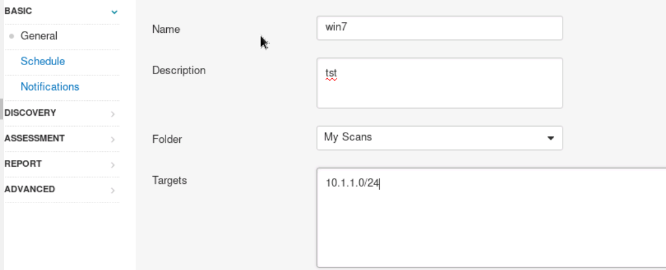
Task: Expand REPORT using its chevron arrow
Action: coord(113,165)
